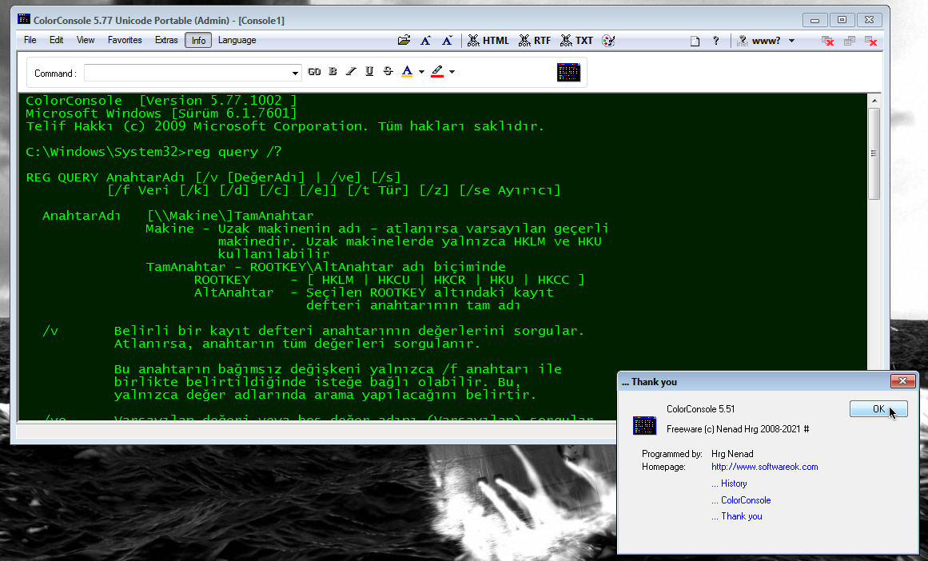This screenshot has height=561, width=928.
Task: Click the www? internet query button
Action: [759, 41]
